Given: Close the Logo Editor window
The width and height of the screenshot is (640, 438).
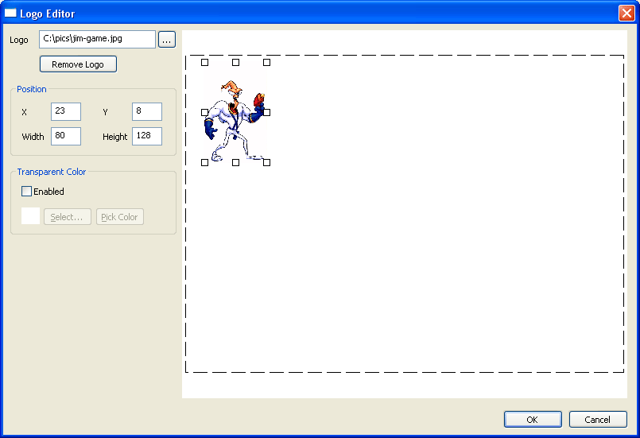Looking at the screenshot, I should click(x=626, y=13).
